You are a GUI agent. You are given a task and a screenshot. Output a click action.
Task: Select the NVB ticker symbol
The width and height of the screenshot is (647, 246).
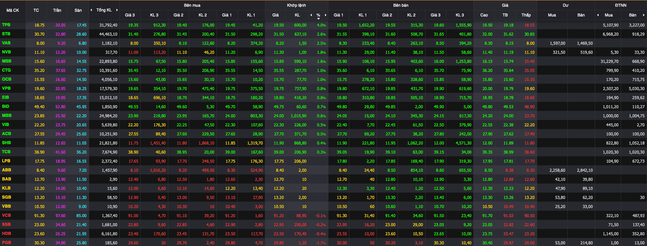[x=6, y=52]
